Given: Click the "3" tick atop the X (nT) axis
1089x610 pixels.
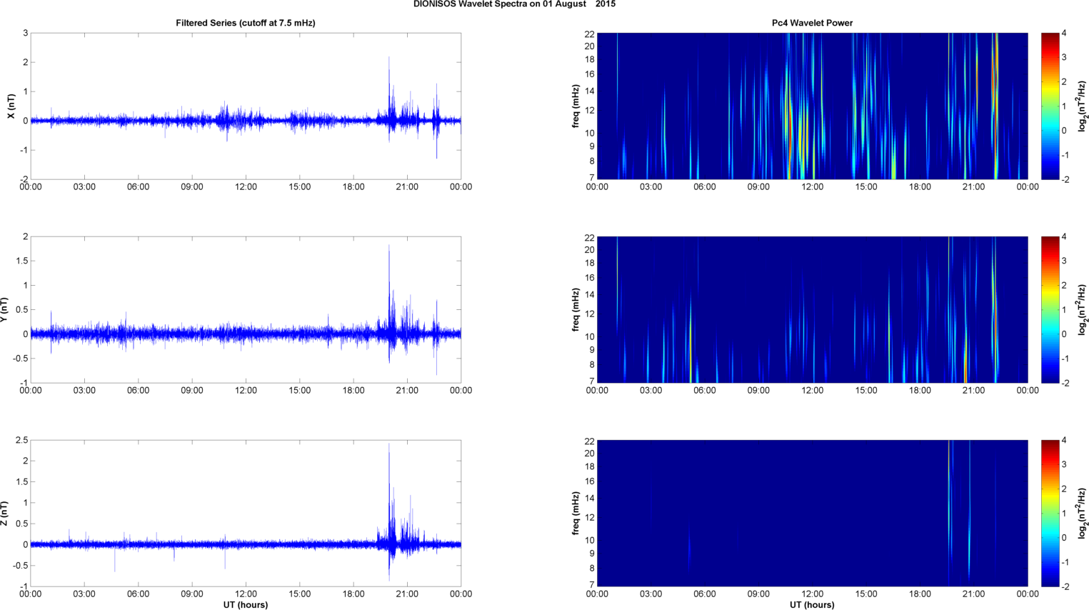Looking at the screenshot, I should click(25, 34).
